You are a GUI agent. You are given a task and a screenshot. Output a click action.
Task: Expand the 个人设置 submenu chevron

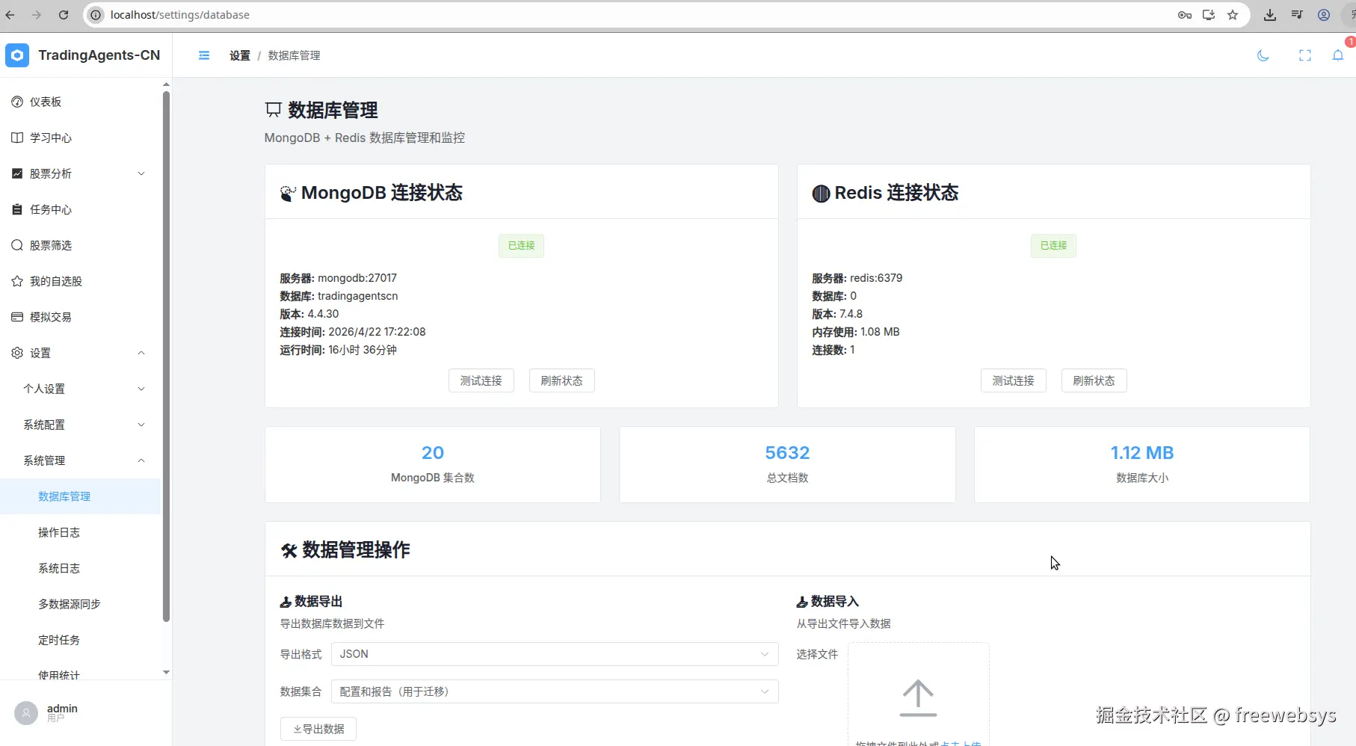141,389
